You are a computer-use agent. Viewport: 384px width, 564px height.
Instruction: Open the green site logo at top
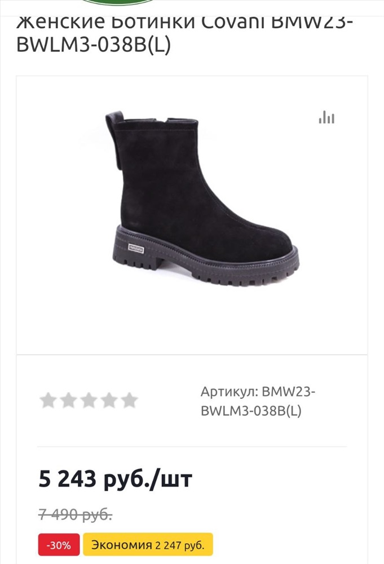[x=118, y=2]
